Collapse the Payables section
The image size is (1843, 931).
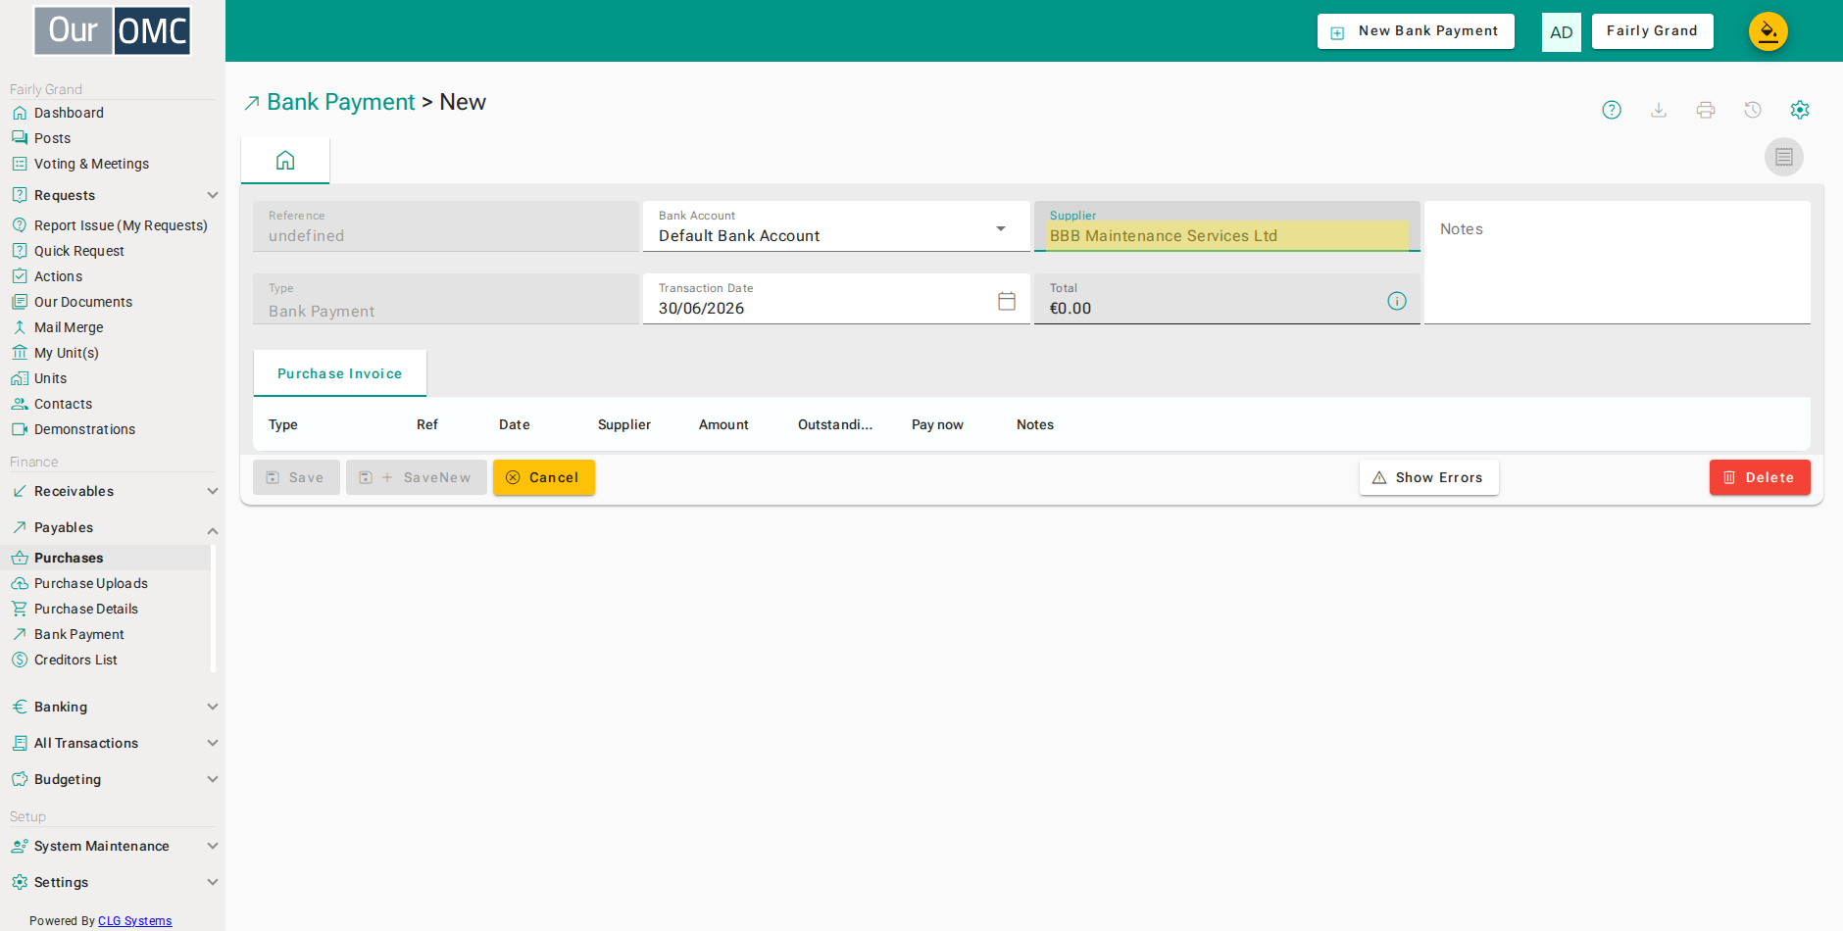[113, 527]
